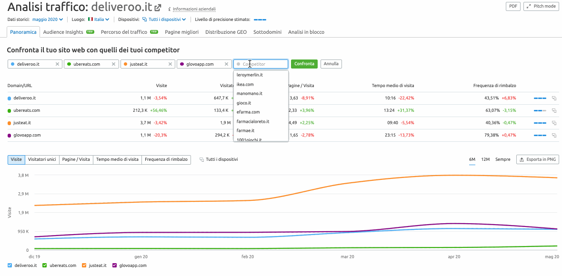
Task: Set chart range to Sempre
Action: (503, 160)
